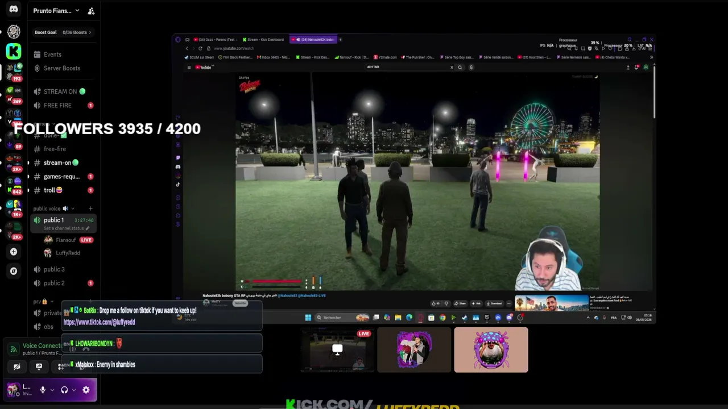Open the server folder with 193 badge
Image resolution: width=728 pixels, height=409 pixels.
click(x=14, y=72)
